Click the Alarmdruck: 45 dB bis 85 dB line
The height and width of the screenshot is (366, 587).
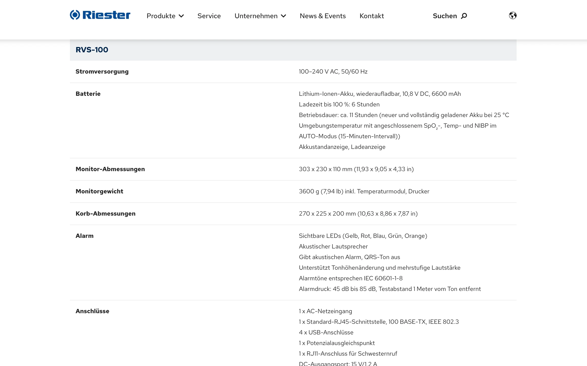390,289
